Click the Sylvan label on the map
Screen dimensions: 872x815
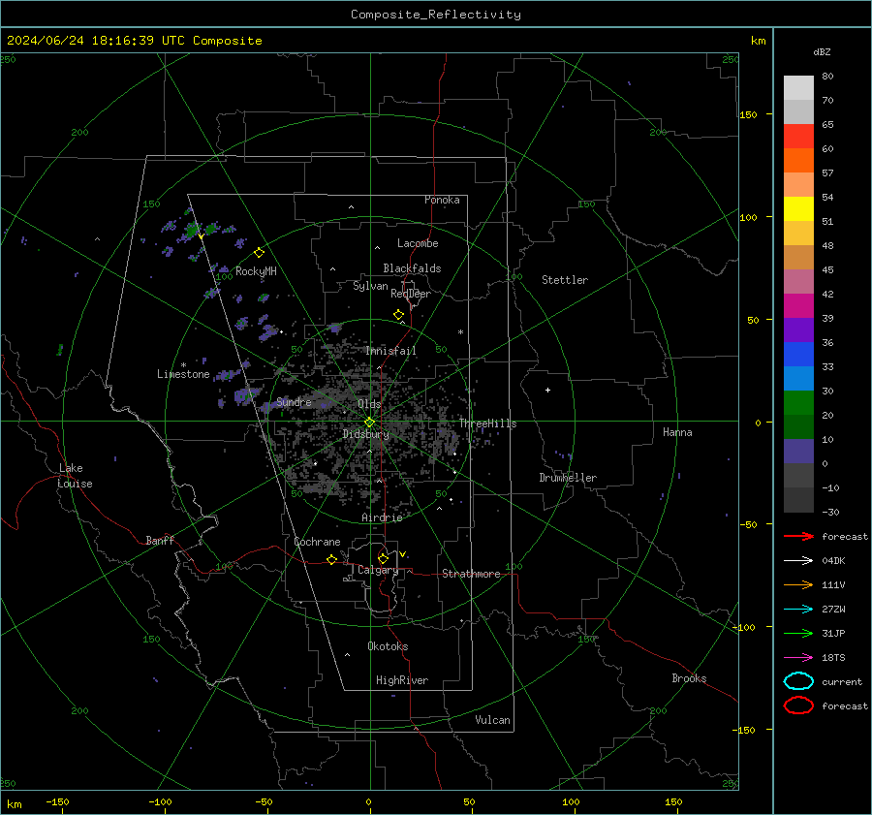(370, 286)
